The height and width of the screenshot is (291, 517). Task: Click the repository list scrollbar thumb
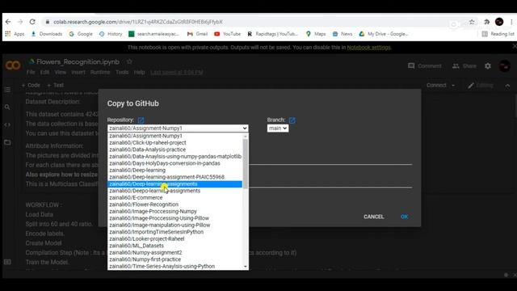click(x=246, y=163)
